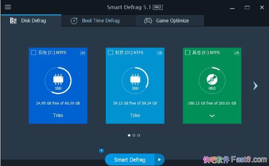269x166 pixels.
Task: View C: drive report chart icon
Action: (82, 52)
